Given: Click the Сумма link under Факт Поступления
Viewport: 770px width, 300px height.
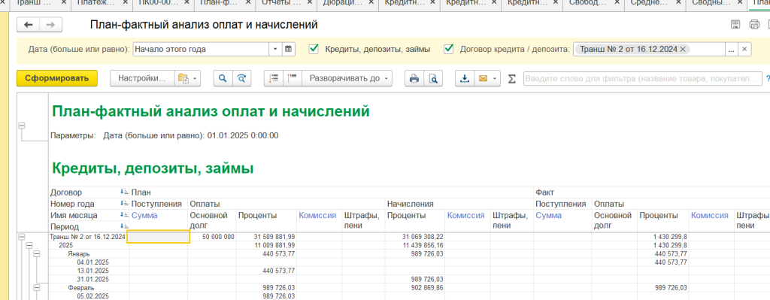Looking at the screenshot, I should (x=548, y=215).
